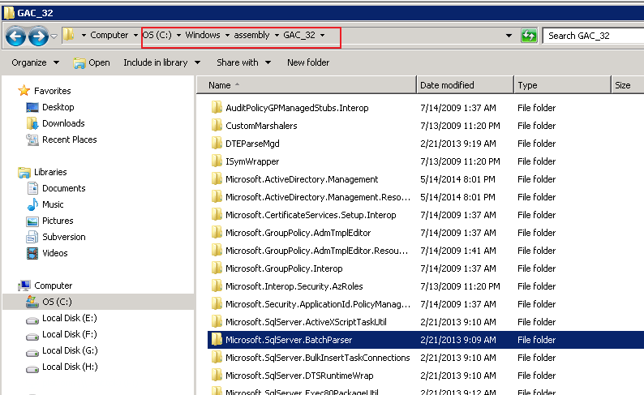
Task: Select Microsoft.SqlServer.DTSRuntimeWrap folder name
Action: click(299, 376)
